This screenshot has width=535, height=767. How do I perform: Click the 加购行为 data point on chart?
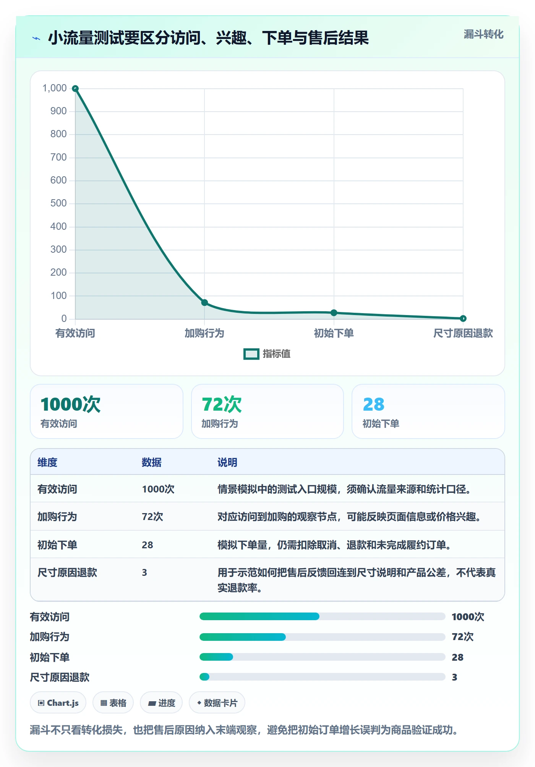point(204,302)
